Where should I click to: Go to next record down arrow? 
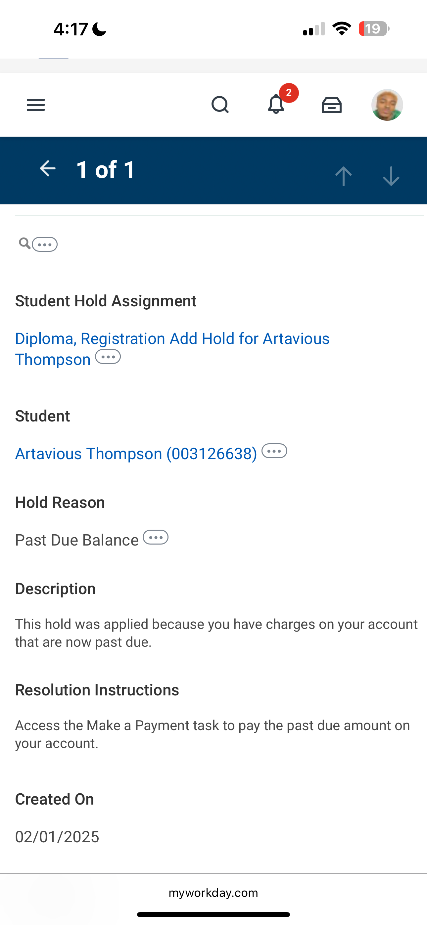pos(391,176)
